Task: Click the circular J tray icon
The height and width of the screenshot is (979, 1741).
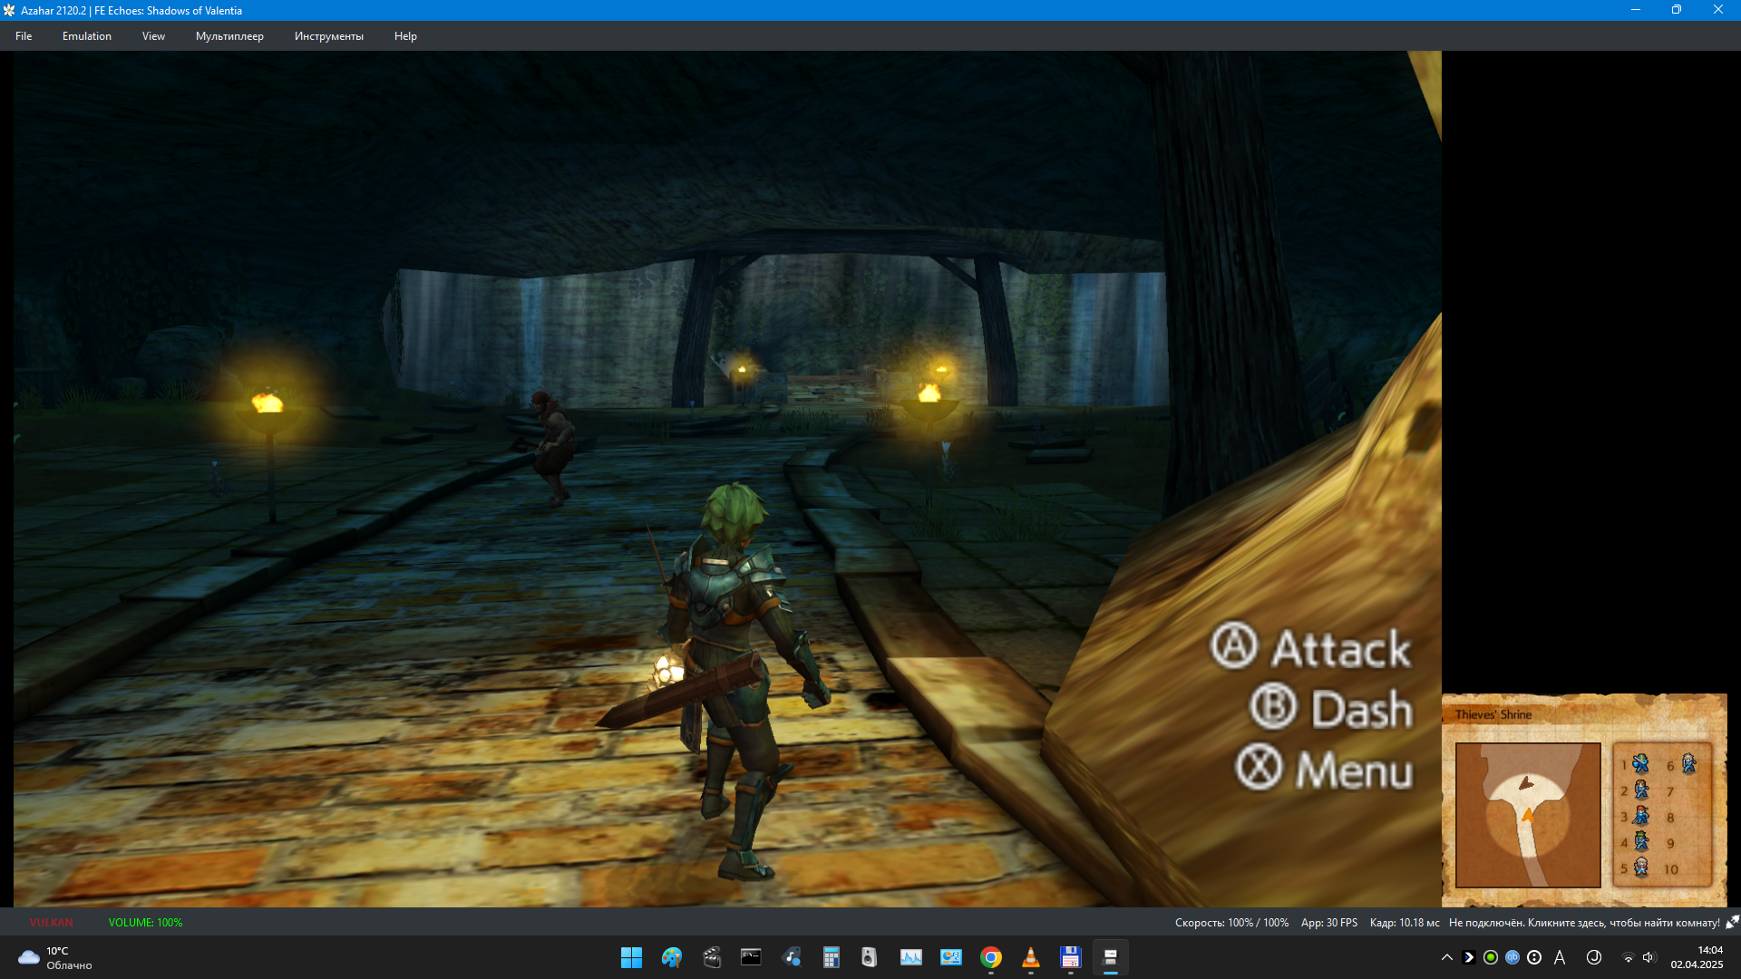Action: coord(1594,957)
